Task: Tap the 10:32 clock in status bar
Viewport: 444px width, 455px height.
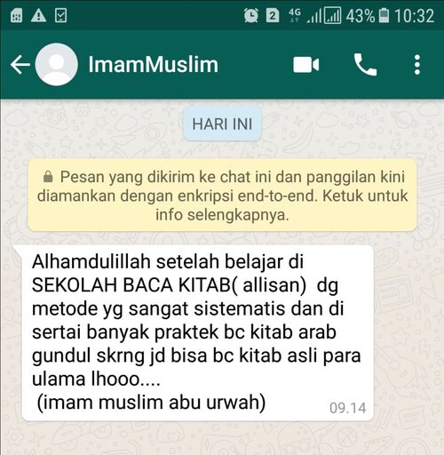Action: pyautogui.click(x=415, y=16)
